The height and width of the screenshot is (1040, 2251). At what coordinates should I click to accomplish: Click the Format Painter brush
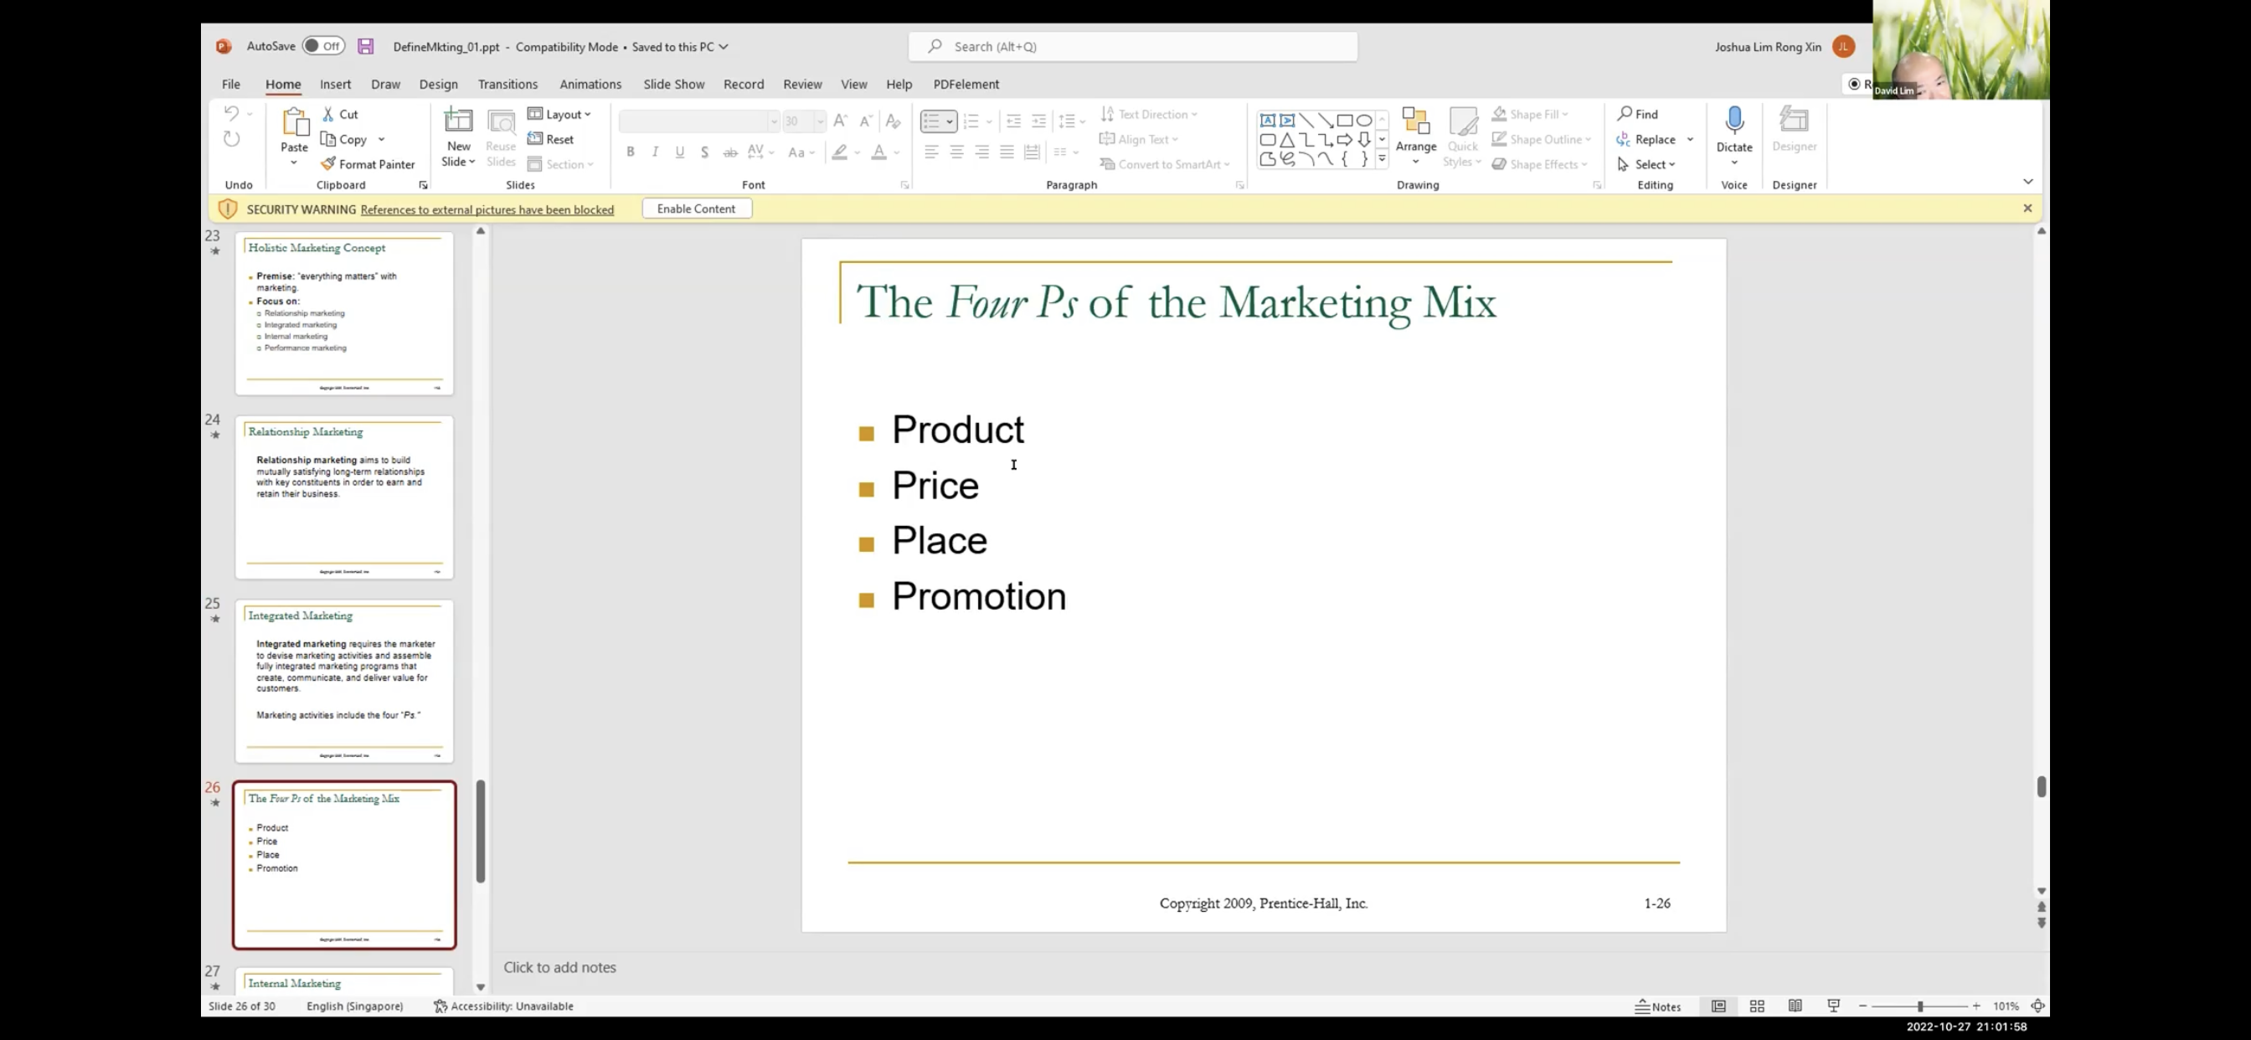[327, 163]
